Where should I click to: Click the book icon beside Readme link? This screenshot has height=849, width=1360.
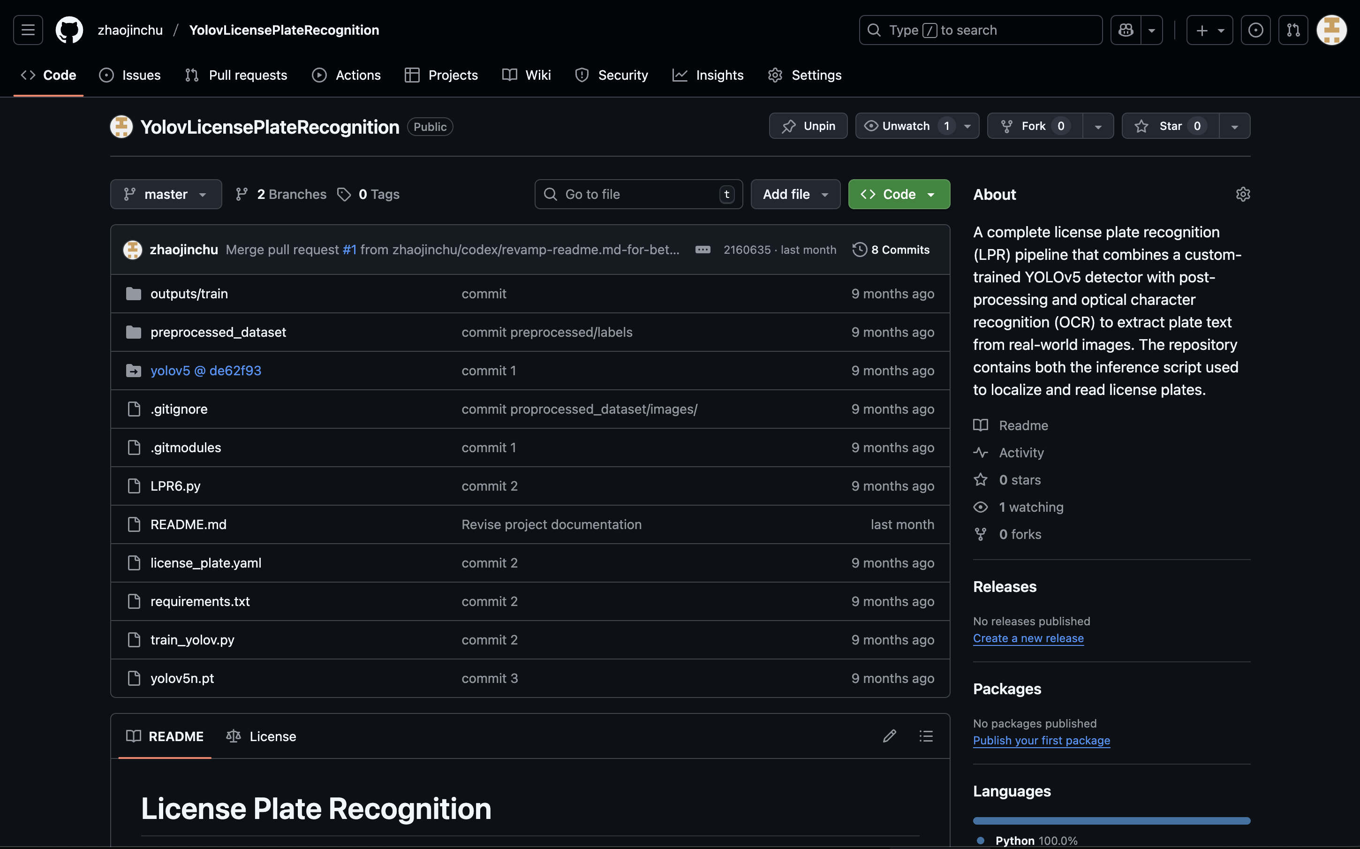(981, 425)
